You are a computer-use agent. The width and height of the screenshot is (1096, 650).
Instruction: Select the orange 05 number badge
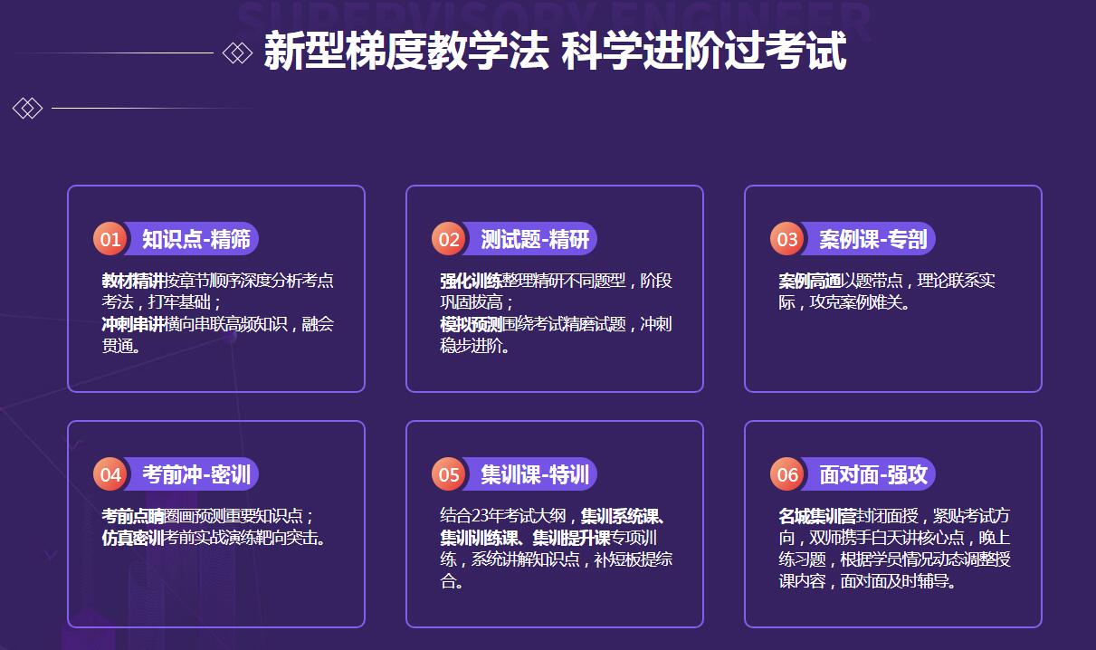(x=449, y=474)
